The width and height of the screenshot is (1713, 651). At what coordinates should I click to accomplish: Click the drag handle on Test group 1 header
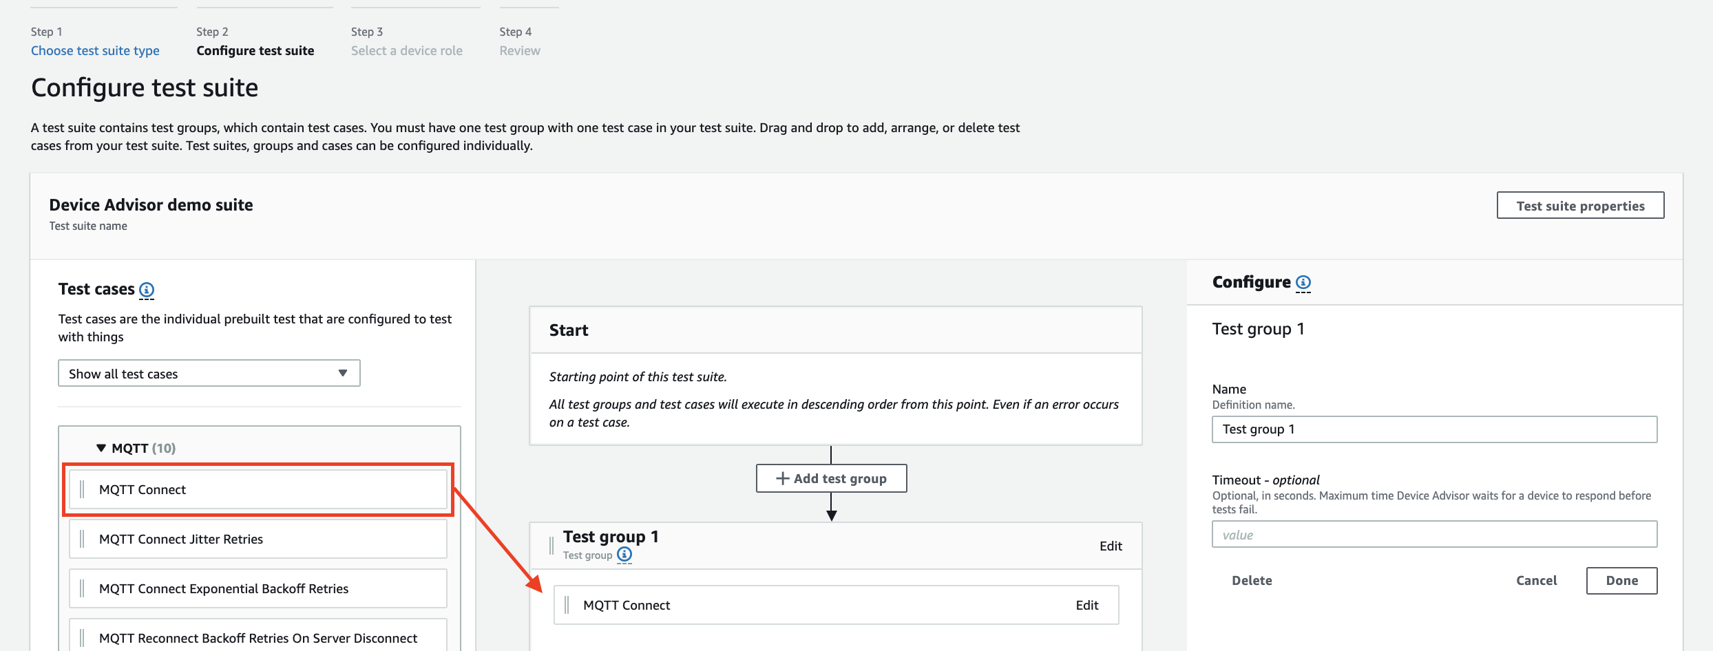551,546
